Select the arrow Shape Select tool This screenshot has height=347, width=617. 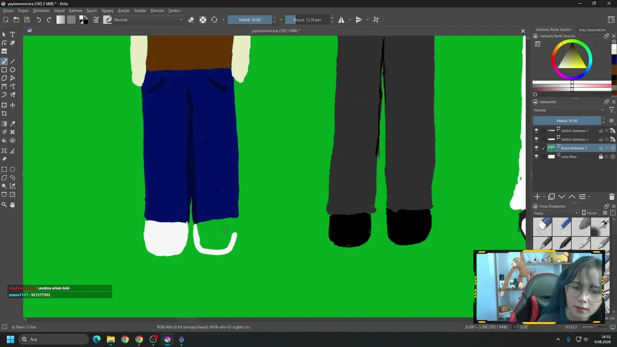pyautogui.click(x=4, y=35)
